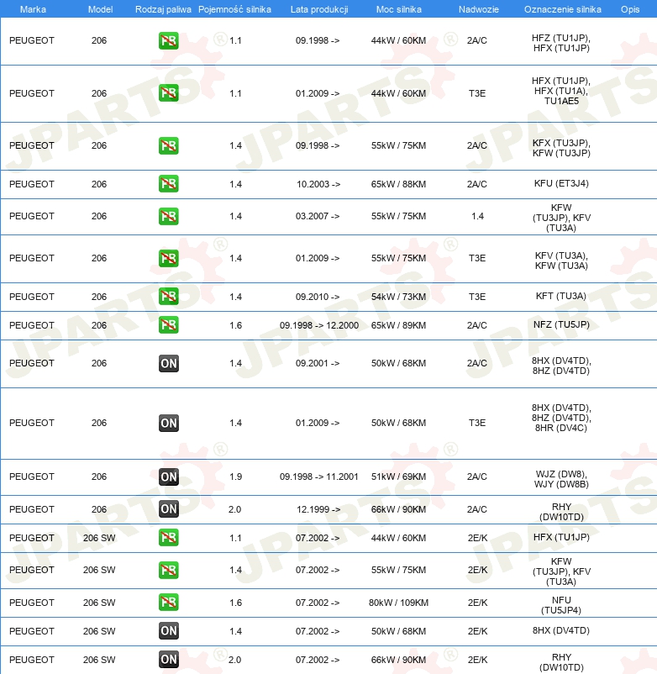Image resolution: width=657 pixels, height=674 pixels.
Task: Click the T3E body cell in 09.2010 row
Action: point(477,297)
